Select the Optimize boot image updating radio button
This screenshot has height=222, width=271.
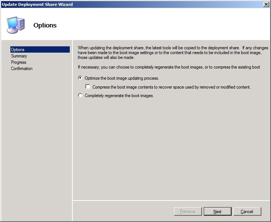pos(80,78)
